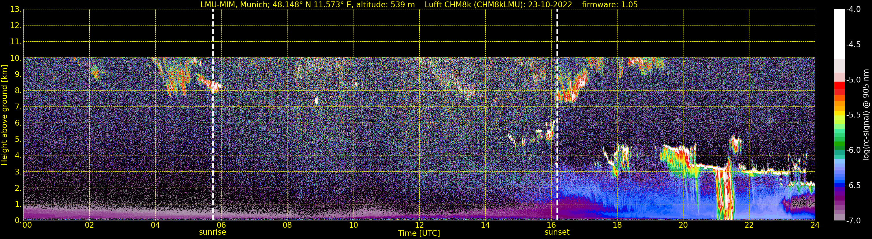Click the '08' time axis tick label
The height and width of the screenshot is (239, 872).
(287, 225)
